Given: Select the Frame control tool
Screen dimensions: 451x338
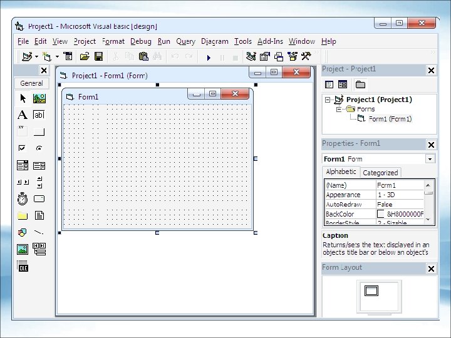Looking at the screenshot, I should (x=23, y=131).
